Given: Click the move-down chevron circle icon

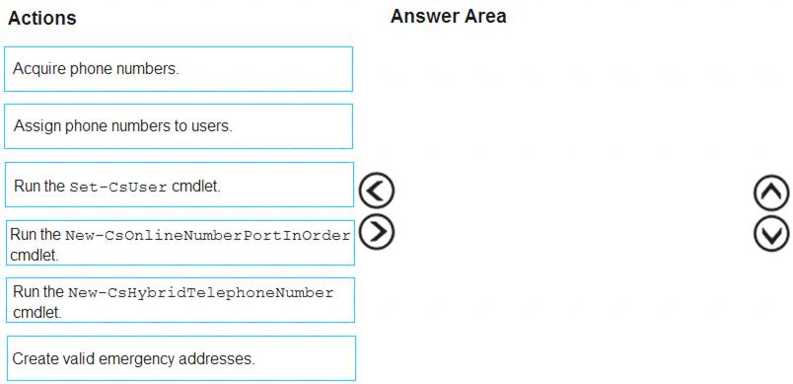Looking at the screenshot, I should point(771,233).
